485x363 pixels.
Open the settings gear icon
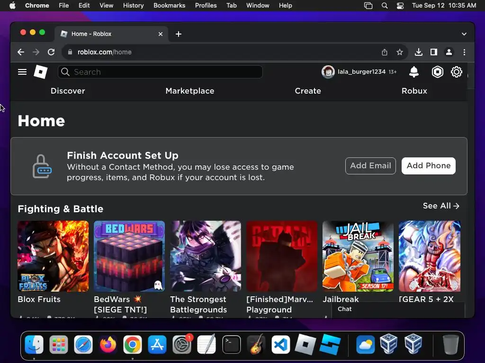(457, 72)
